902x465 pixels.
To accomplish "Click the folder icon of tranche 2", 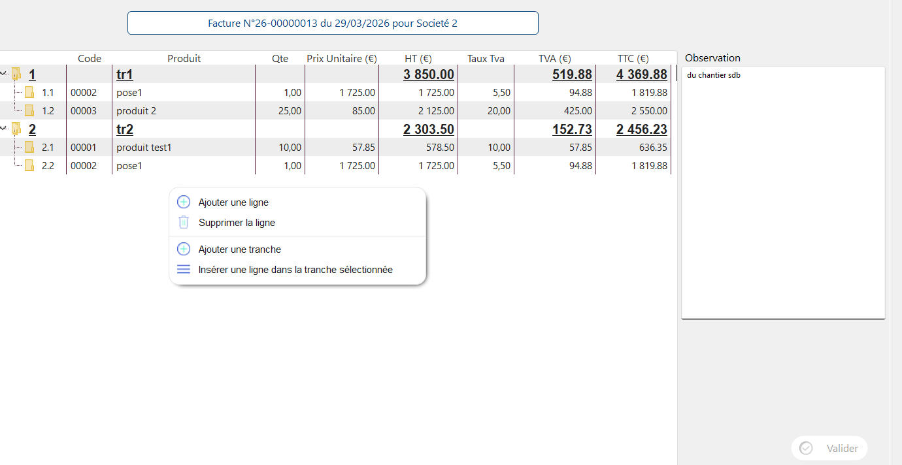I will tap(16, 129).
